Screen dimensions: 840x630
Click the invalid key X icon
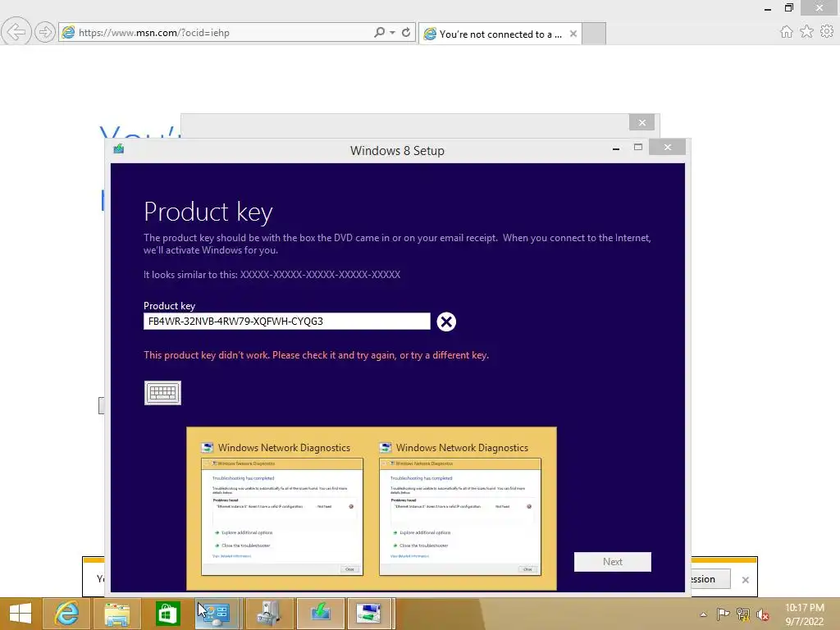click(x=446, y=322)
